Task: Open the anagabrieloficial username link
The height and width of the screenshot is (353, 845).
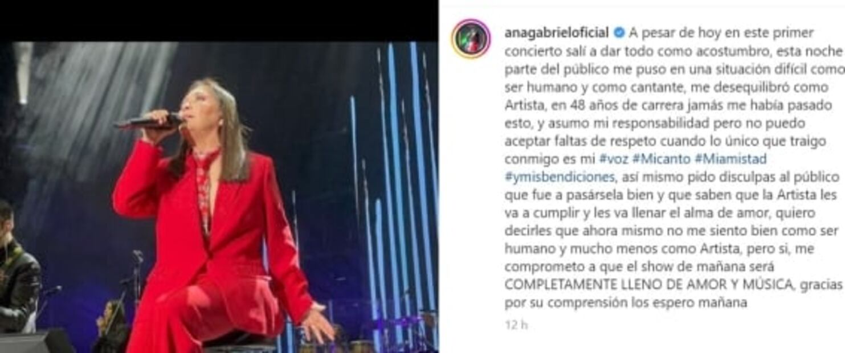Action: pyautogui.click(x=557, y=32)
